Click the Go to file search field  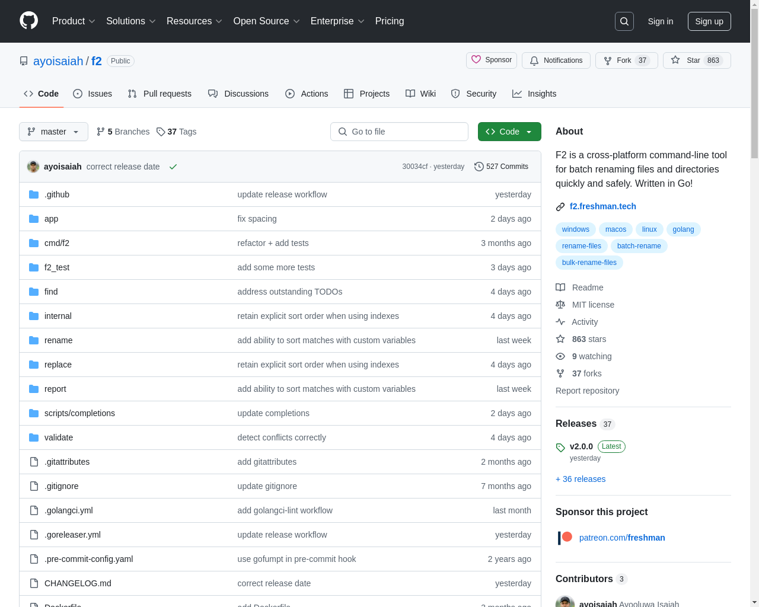pyautogui.click(x=399, y=132)
